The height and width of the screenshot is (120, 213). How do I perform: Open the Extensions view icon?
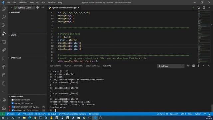point(4,50)
